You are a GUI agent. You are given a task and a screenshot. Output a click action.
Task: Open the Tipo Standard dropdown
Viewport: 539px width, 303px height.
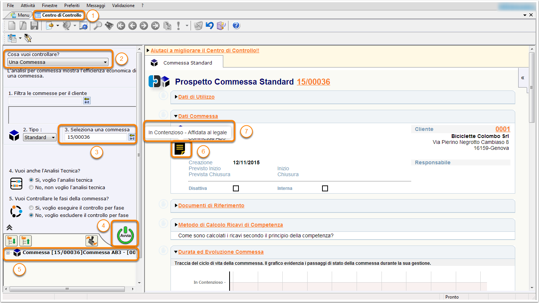coord(39,137)
